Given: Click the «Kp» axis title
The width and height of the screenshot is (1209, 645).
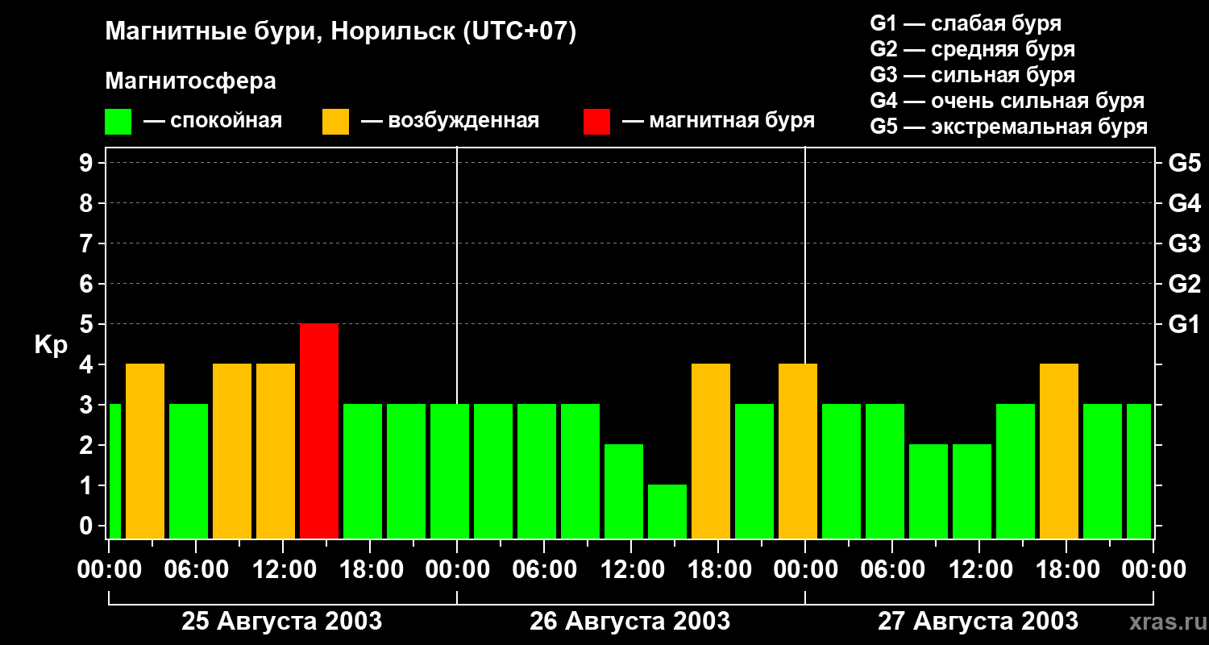Looking at the screenshot, I should [51, 345].
